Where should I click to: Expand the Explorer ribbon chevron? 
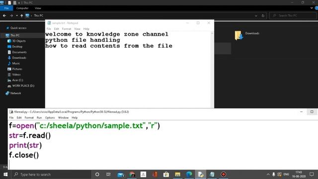coord(312,8)
